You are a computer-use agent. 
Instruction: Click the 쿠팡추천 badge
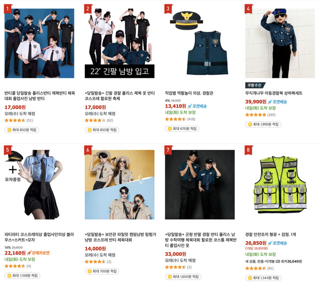click(255, 85)
